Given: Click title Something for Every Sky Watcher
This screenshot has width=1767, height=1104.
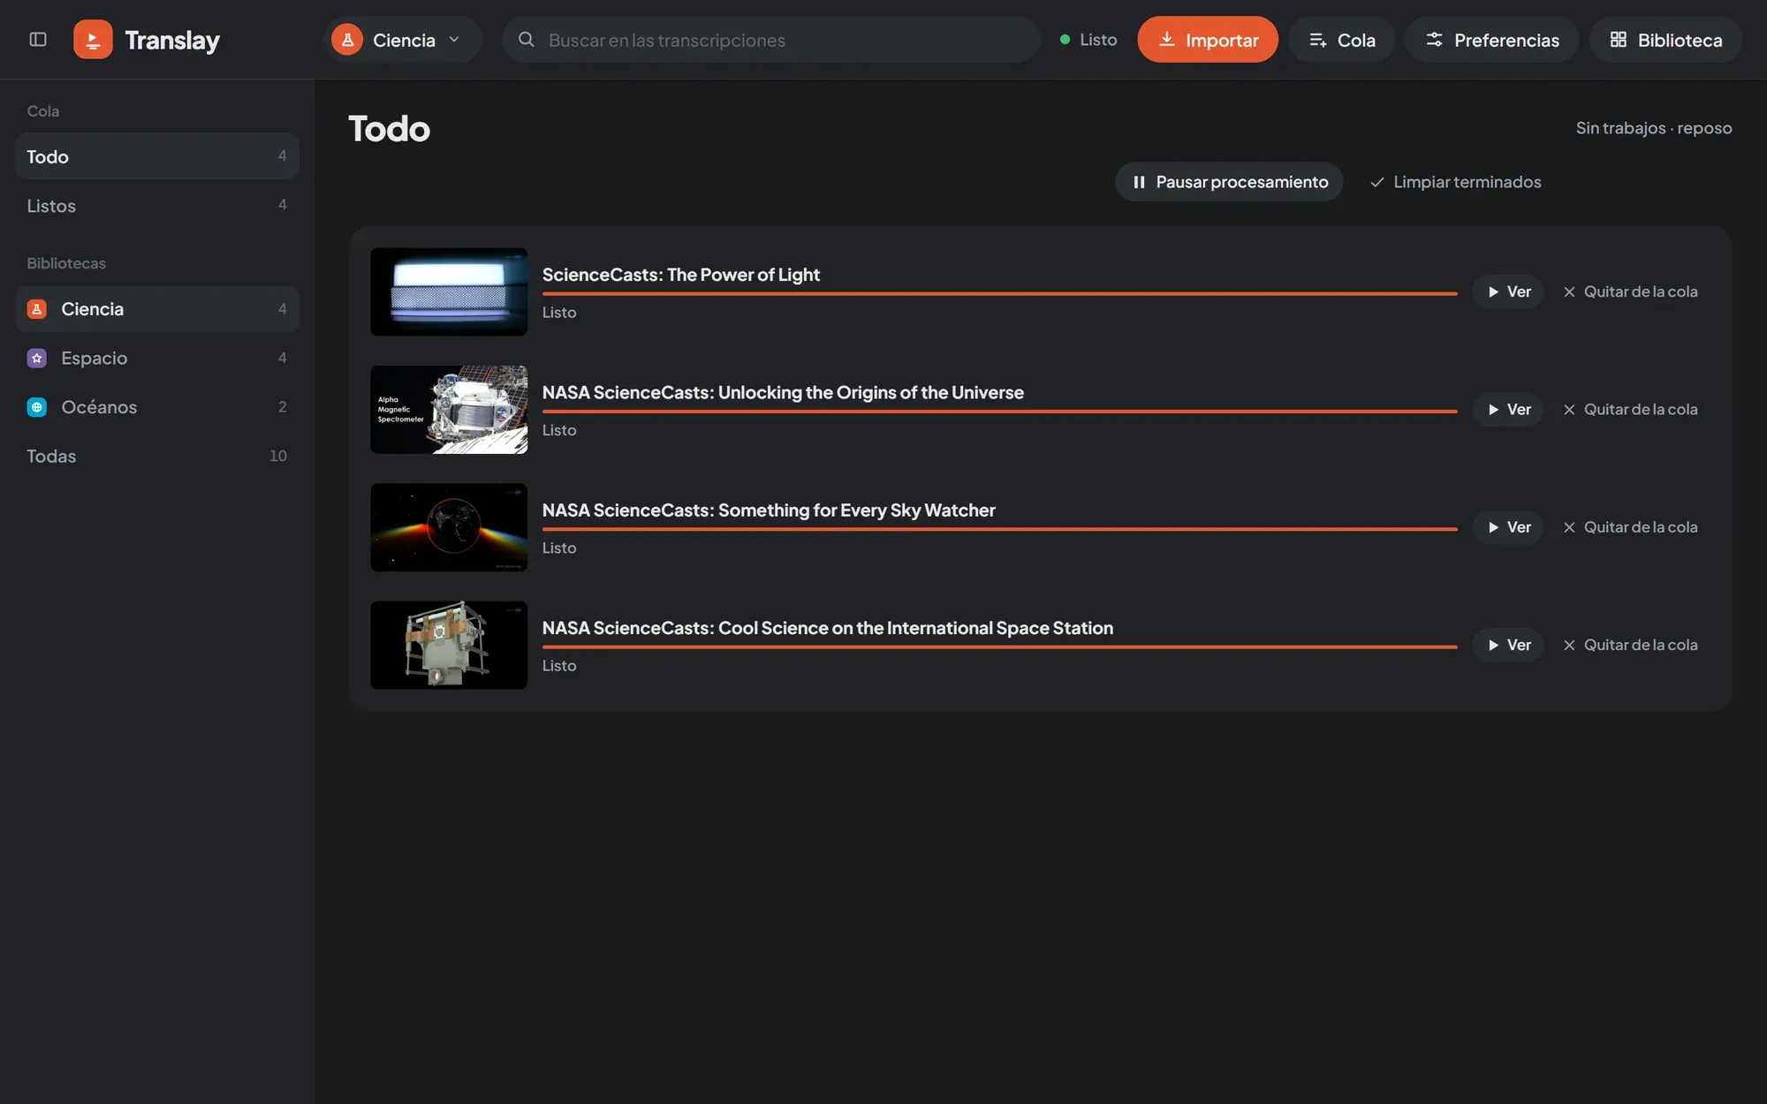Looking at the screenshot, I should pos(769,510).
